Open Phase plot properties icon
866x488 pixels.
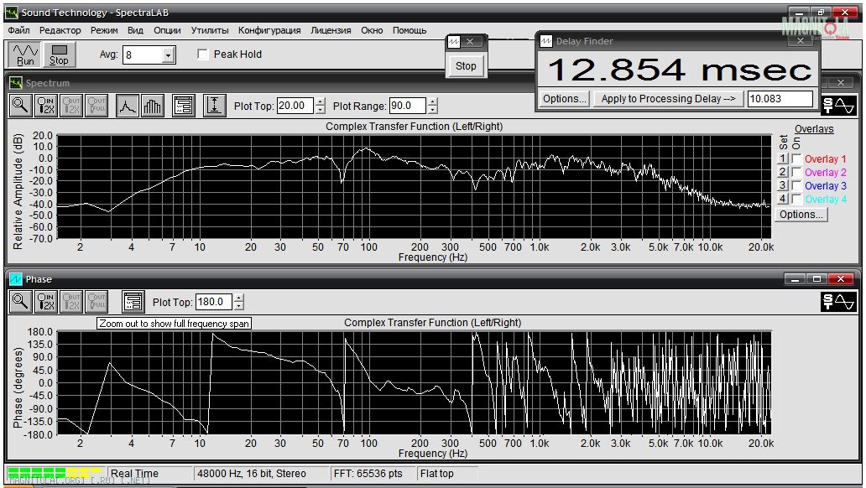click(x=133, y=302)
